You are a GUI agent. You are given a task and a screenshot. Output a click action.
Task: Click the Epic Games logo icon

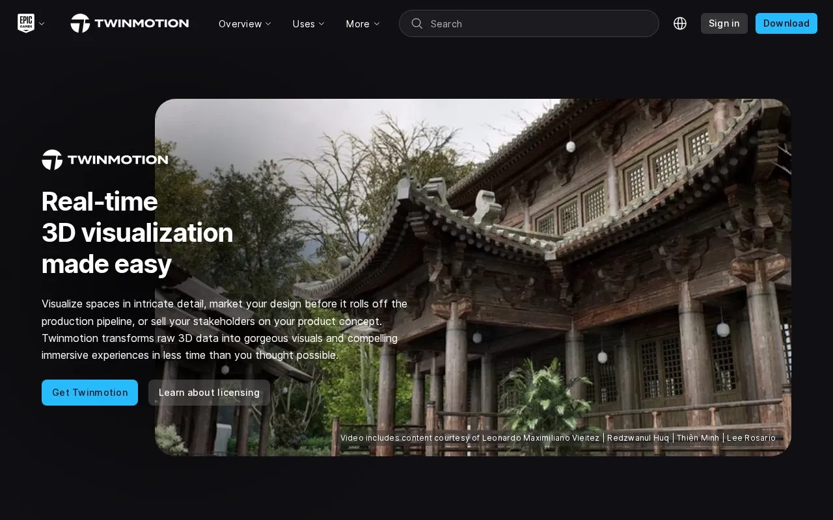pos(25,23)
